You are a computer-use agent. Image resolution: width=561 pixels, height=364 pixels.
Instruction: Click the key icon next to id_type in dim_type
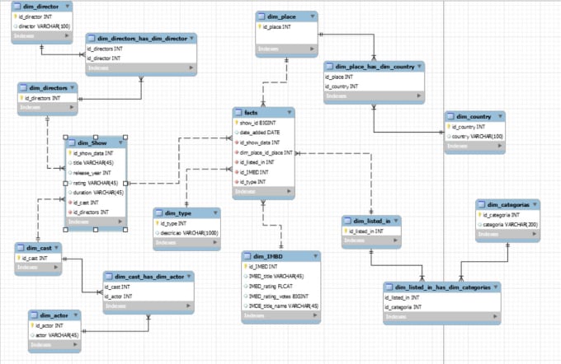[x=157, y=223]
